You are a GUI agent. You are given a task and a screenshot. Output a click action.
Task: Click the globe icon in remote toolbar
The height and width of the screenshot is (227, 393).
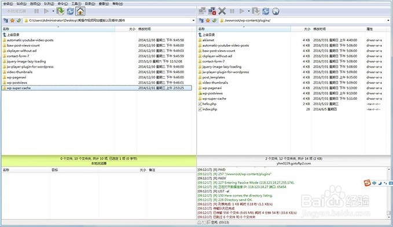pos(276,11)
